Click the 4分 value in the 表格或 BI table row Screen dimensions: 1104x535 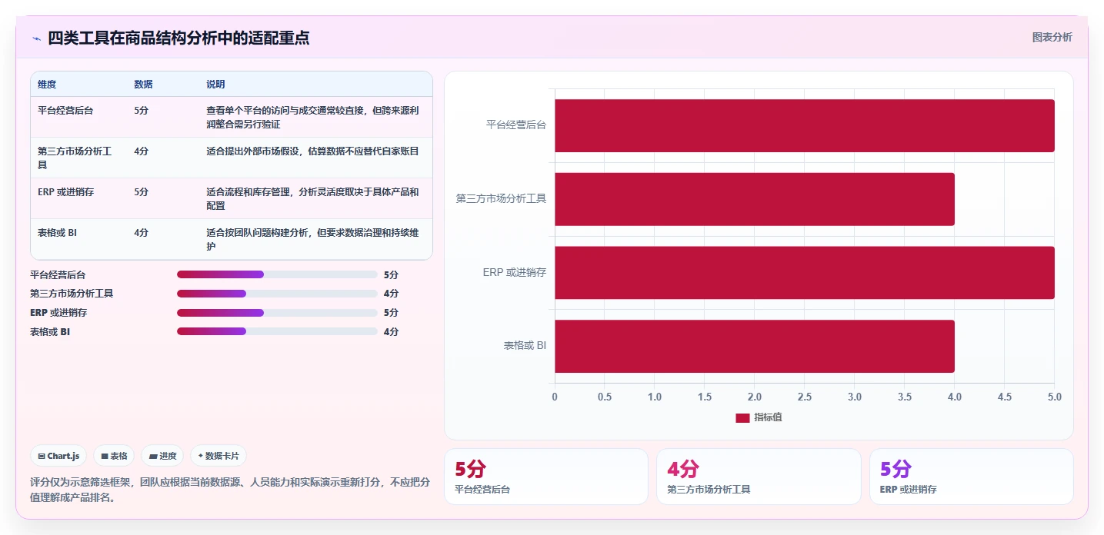tap(141, 233)
